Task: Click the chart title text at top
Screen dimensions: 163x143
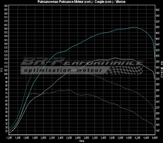Action: [81, 2]
